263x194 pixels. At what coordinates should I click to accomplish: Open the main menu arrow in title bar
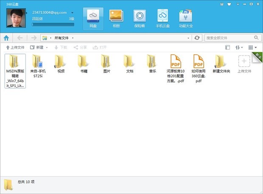[238, 4]
